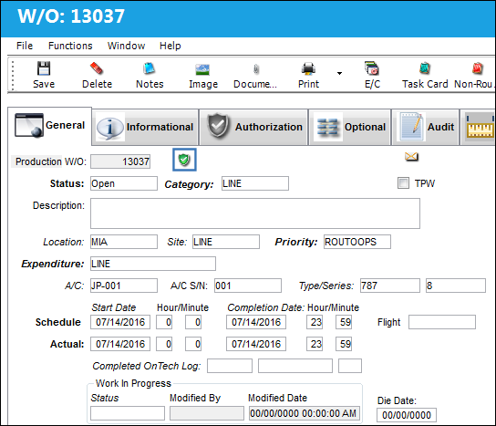Switch to the Authorization tab

(253, 127)
